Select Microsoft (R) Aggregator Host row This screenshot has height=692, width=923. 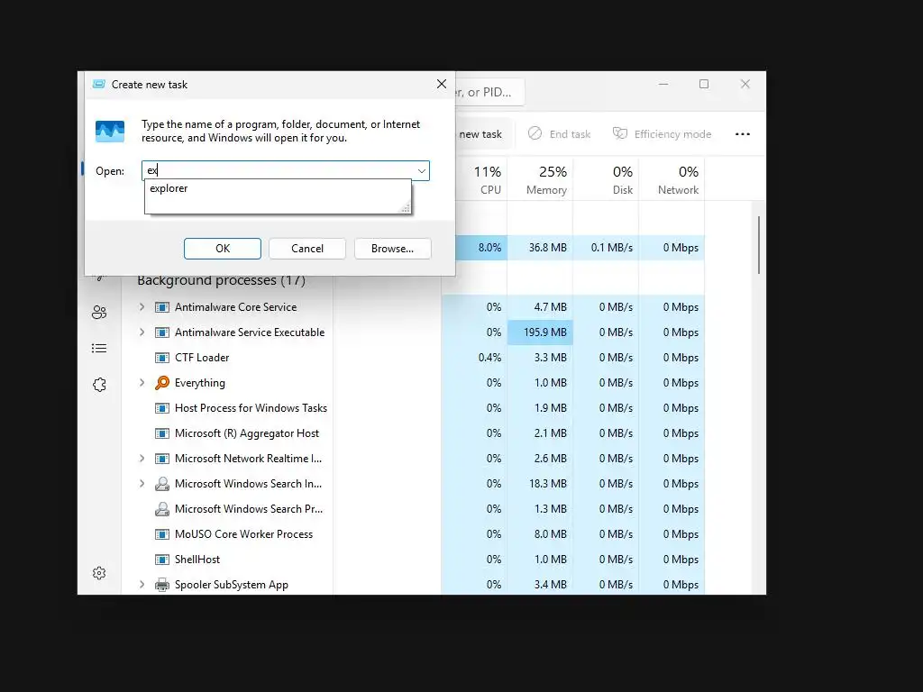coord(247,433)
